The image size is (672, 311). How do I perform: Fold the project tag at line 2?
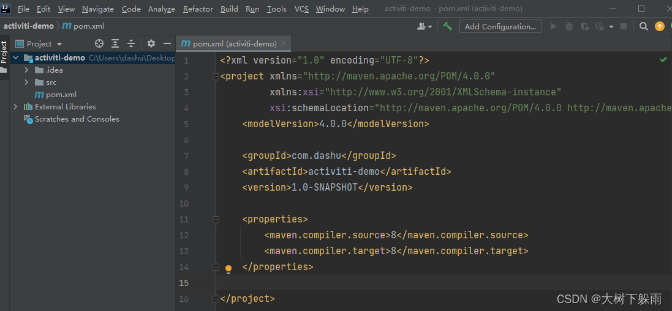point(216,76)
